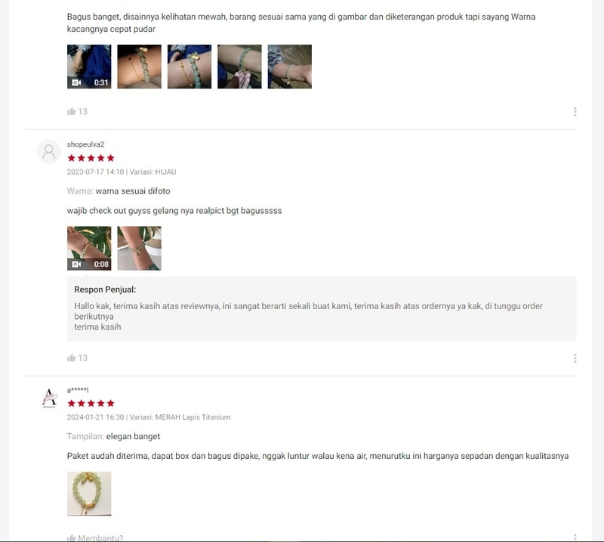Viewport: 604px width, 542px height.
Task: Open the more options menu for the first review
Action: click(575, 112)
